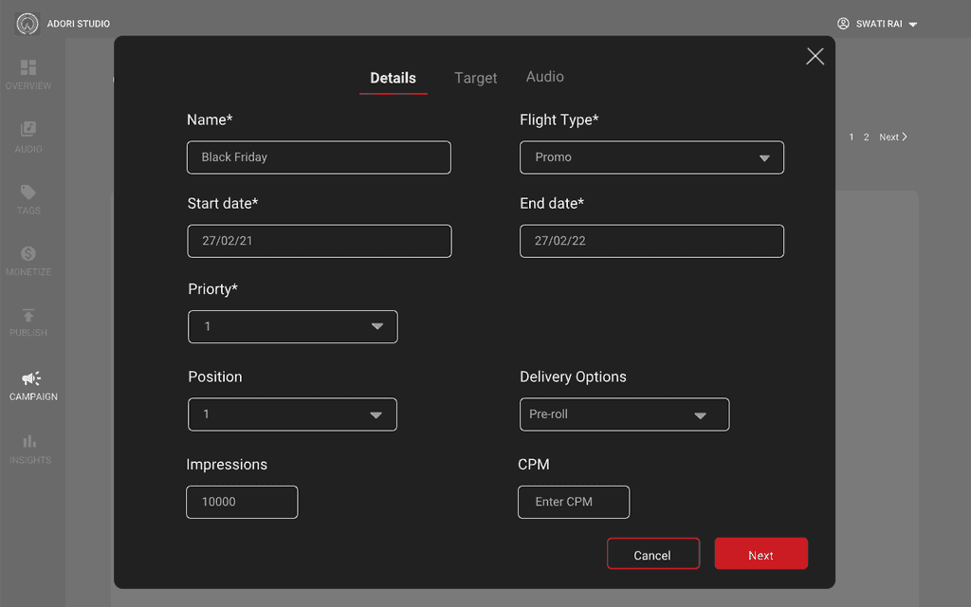Open the Position dropdown
The width and height of the screenshot is (971, 607).
(292, 414)
